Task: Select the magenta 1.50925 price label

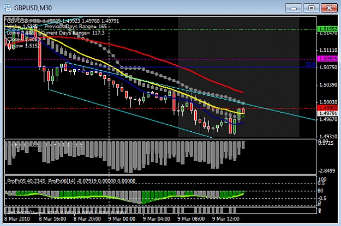Action: pos(327,59)
